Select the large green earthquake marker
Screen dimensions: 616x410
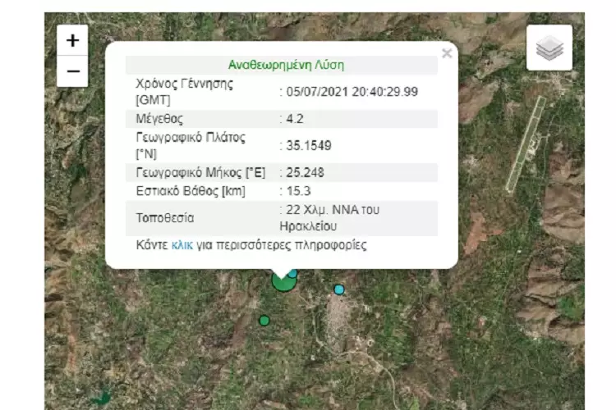(x=282, y=281)
